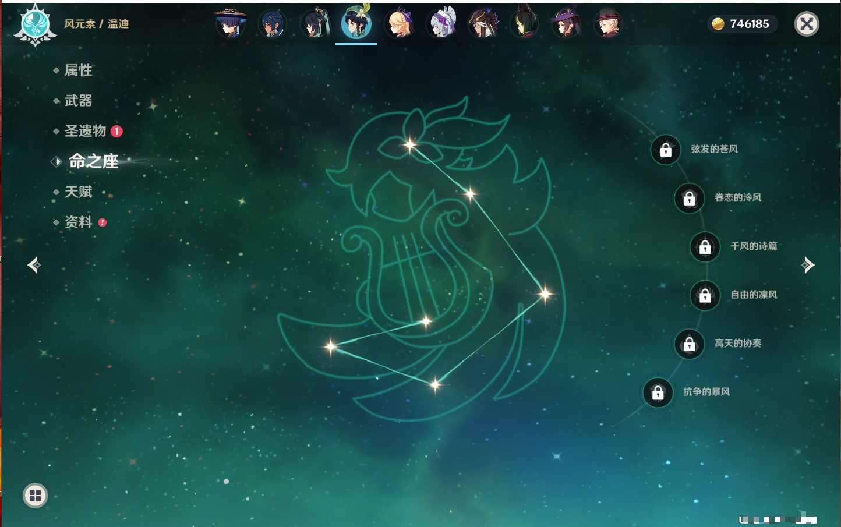Open the locked 自由的凛风 constellation node

(x=705, y=295)
